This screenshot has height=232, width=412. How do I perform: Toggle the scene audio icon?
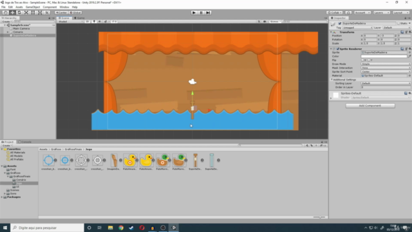[100, 21]
